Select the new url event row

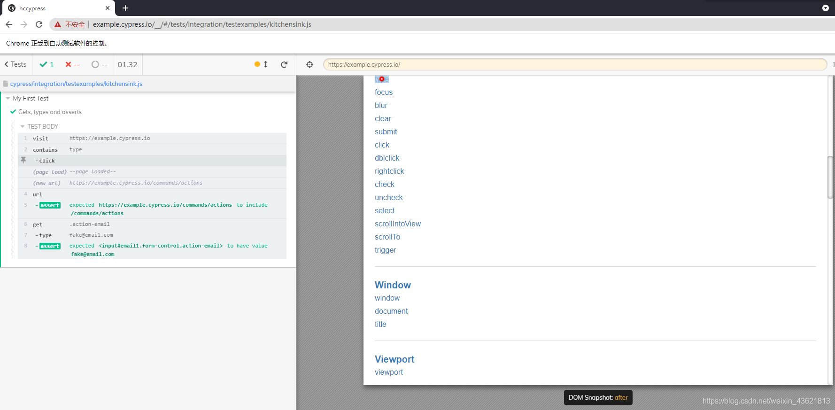coord(152,183)
